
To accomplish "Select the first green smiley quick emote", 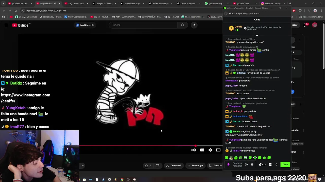I will tap(226, 158).
